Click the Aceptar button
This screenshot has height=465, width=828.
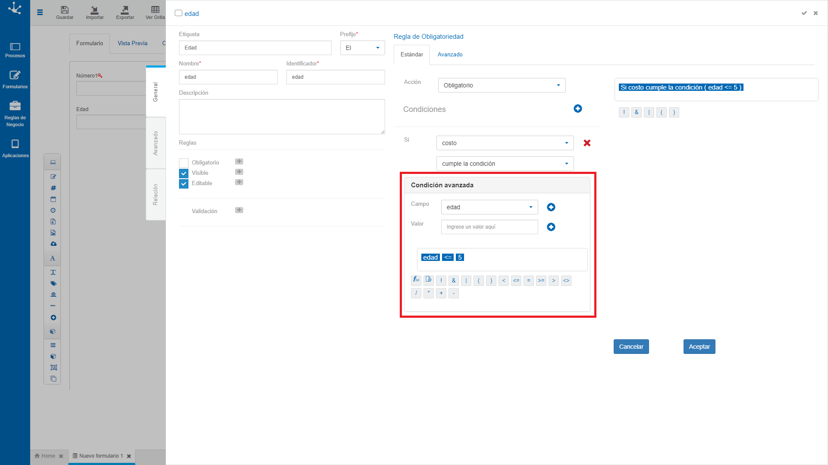pyautogui.click(x=699, y=347)
